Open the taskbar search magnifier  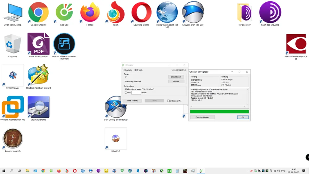(x=11, y=171)
